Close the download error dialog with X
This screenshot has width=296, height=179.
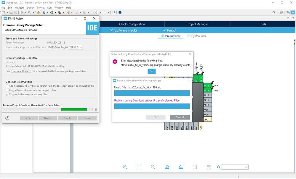tap(190, 54)
